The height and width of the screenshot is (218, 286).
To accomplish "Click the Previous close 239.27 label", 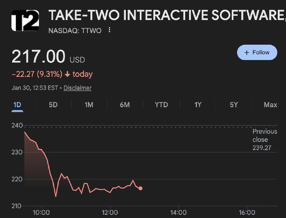I will point(265,139).
